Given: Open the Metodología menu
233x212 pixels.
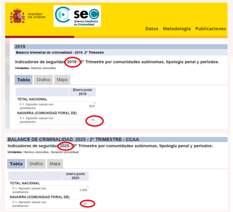Looking at the screenshot, I should [x=177, y=29].
